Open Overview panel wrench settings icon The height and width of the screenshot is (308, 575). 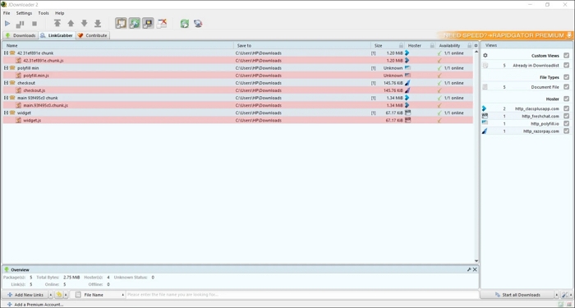(469, 269)
